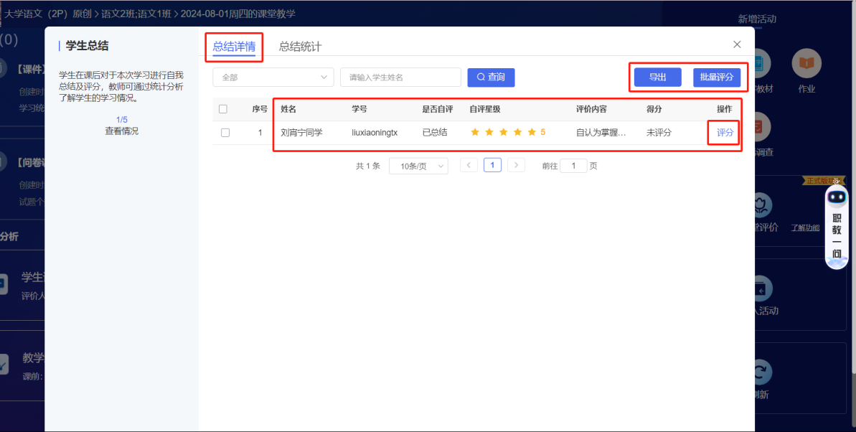This screenshot has height=432, width=856.
Task: Tick the checkbox for 刘宵宁同学's row
Action: [223, 132]
